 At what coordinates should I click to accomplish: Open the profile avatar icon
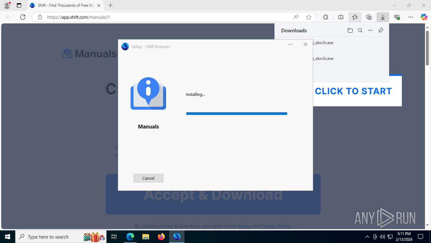pos(7,5)
